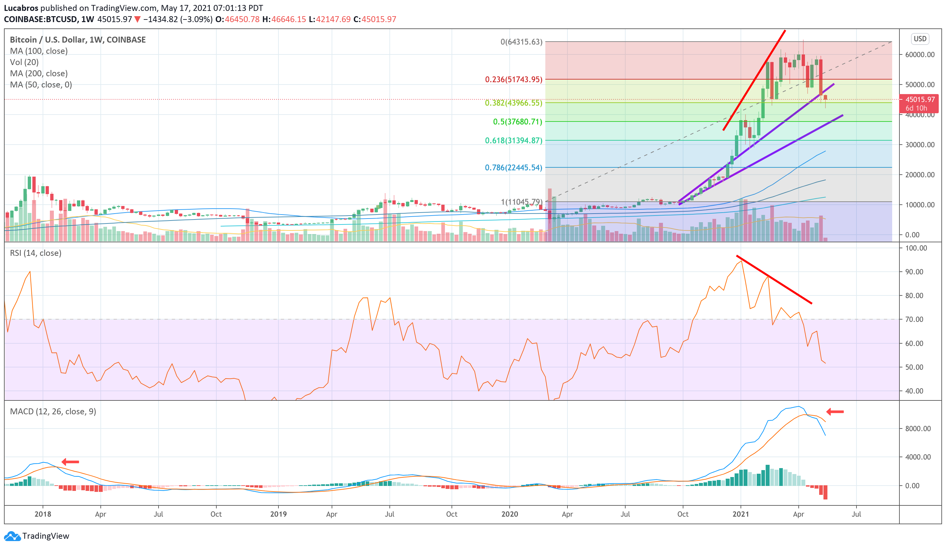Click the 1(11045.79) Fibonacci label
The image size is (946, 548).
tap(522, 202)
